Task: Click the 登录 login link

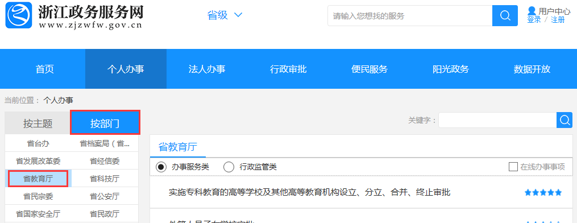Action: (534, 20)
